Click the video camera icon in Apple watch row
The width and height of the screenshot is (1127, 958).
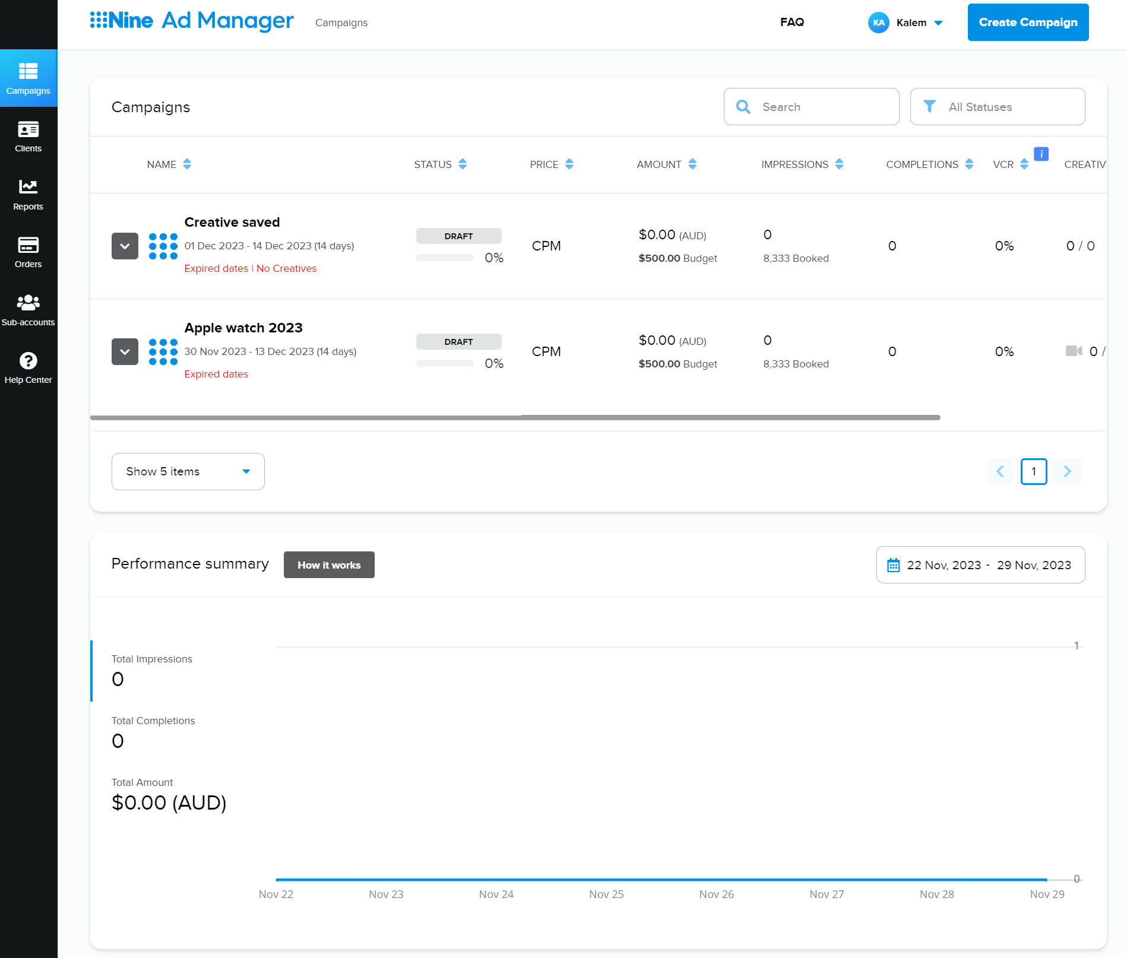(1074, 351)
